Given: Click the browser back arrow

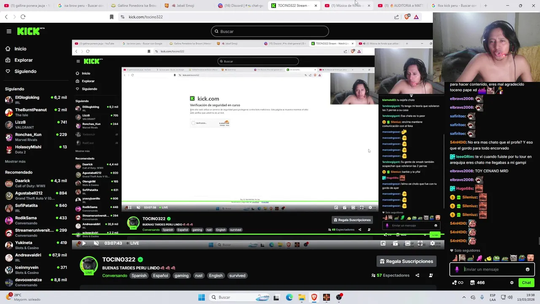Looking at the screenshot, I should point(6,17).
